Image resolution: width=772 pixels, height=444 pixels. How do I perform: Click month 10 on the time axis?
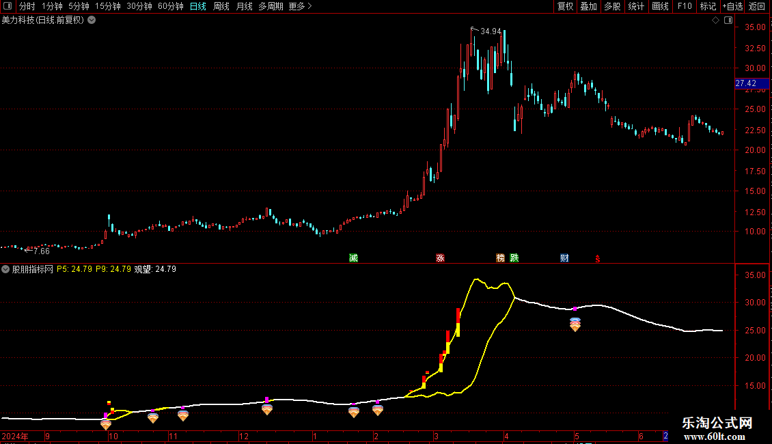pyautogui.click(x=113, y=436)
